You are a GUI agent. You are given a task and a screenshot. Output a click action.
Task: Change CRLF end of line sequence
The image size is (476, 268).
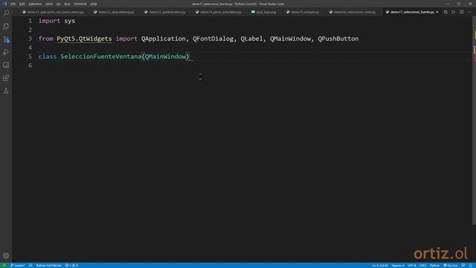(x=423, y=265)
